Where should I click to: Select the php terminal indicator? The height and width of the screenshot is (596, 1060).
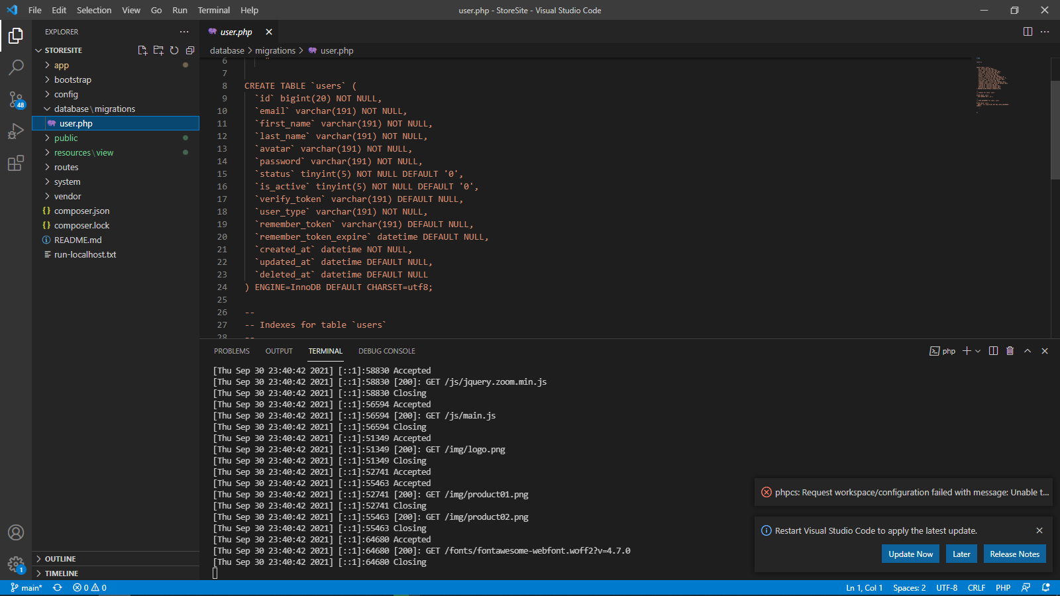(942, 351)
